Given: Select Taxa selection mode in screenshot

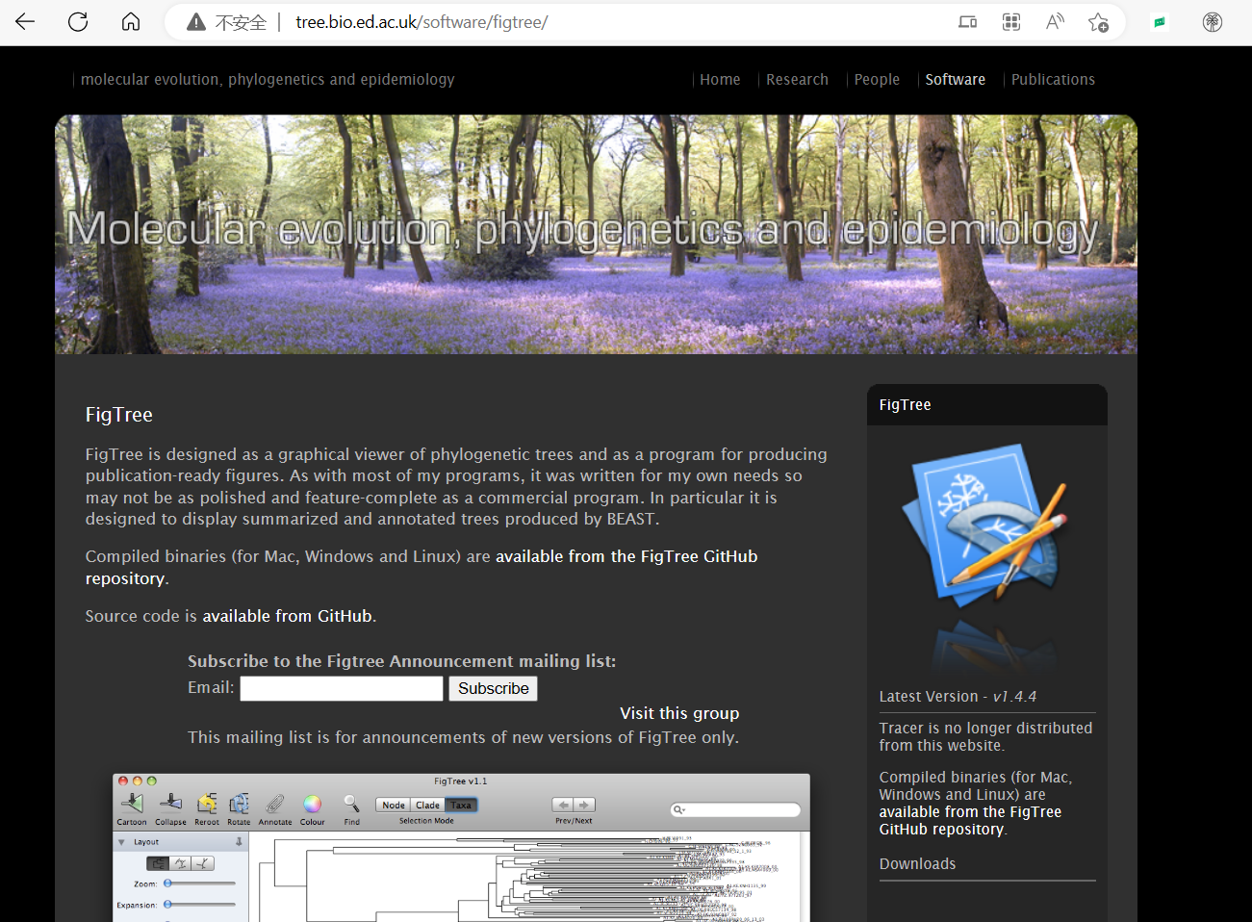Looking at the screenshot, I should tap(461, 806).
